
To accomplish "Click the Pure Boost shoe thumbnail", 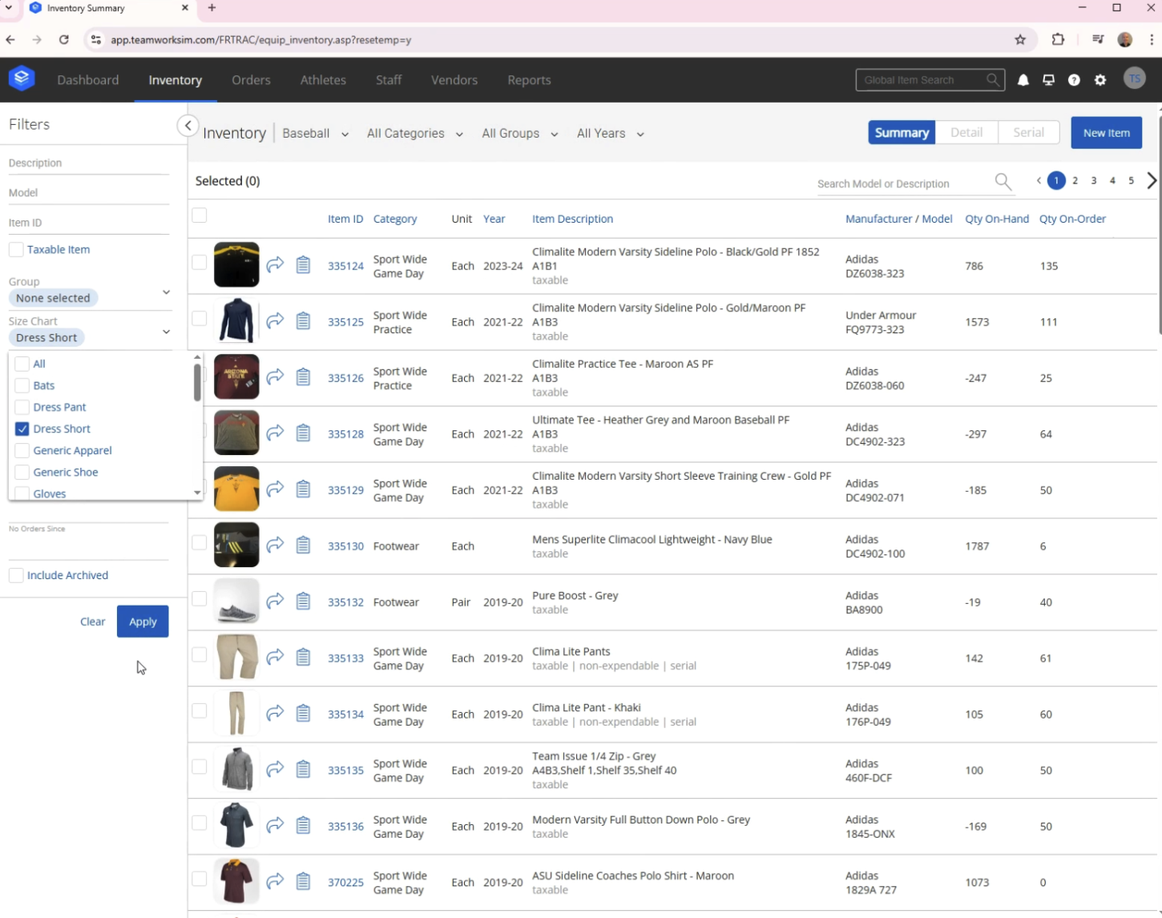I will click(236, 602).
